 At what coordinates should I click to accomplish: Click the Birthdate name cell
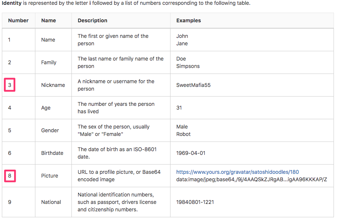pyautogui.click(x=52, y=153)
